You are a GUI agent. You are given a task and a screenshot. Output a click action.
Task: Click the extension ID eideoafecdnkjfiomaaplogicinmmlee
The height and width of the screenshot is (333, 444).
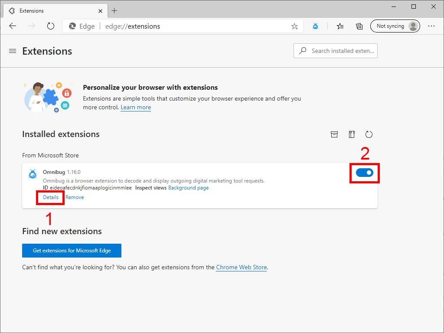coord(91,188)
